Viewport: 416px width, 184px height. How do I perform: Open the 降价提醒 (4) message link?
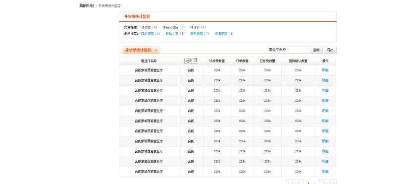(x=151, y=34)
